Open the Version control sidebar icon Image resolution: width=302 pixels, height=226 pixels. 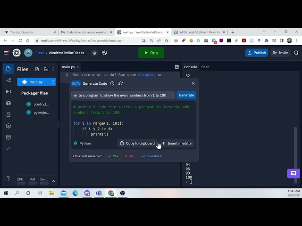click(8, 80)
